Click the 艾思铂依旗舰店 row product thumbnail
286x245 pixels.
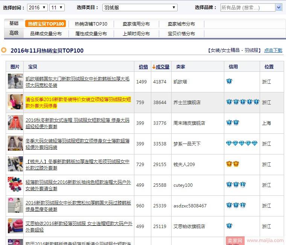(15, 226)
